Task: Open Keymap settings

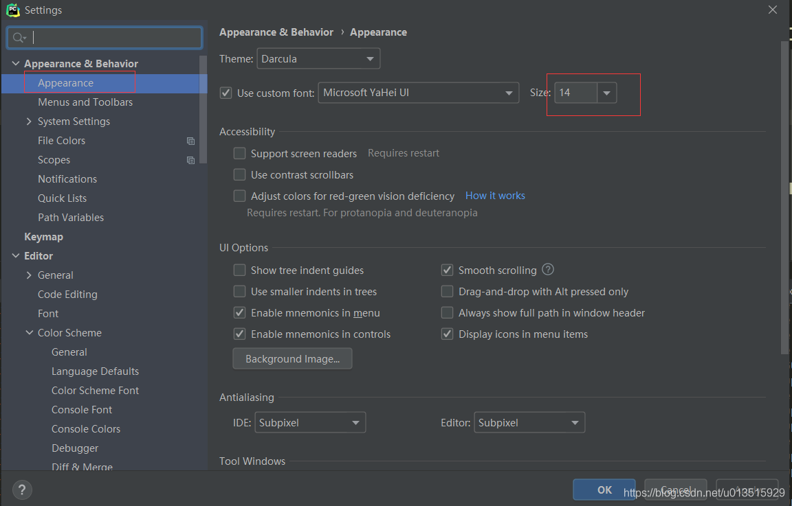Action: 43,237
